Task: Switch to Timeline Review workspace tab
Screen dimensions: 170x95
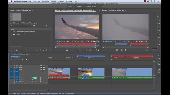Action: point(91,6)
